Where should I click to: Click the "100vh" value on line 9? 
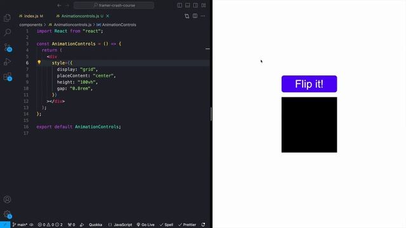[x=86, y=82]
